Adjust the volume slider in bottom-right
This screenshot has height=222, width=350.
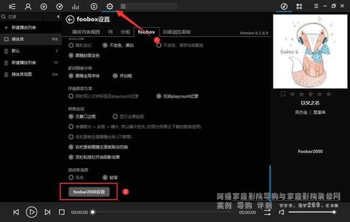[x=312, y=212]
